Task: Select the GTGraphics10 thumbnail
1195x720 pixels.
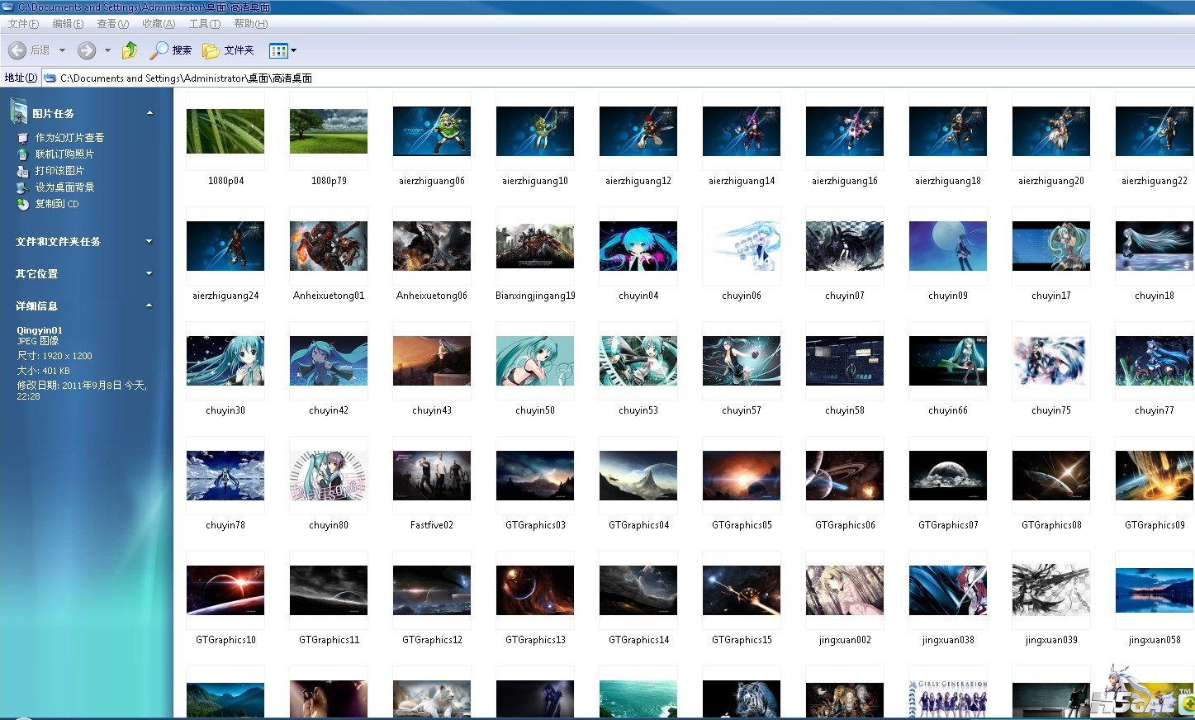Action: pos(225,590)
